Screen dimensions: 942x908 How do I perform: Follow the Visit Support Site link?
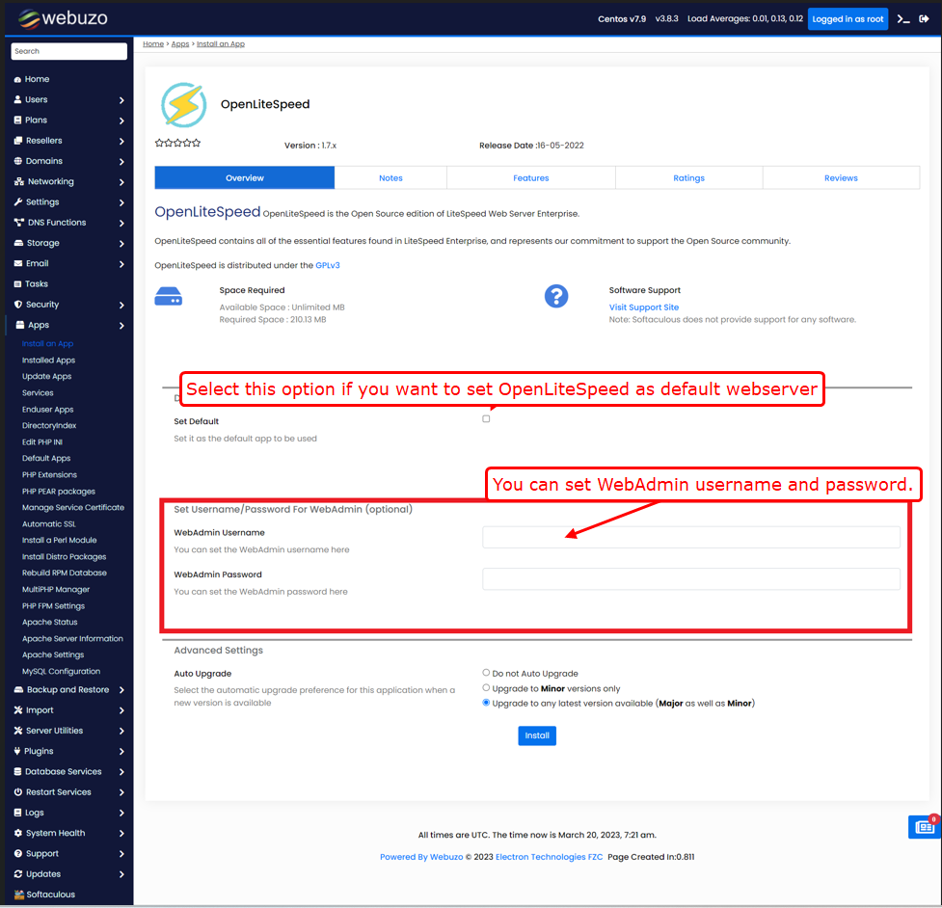click(x=643, y=307)
